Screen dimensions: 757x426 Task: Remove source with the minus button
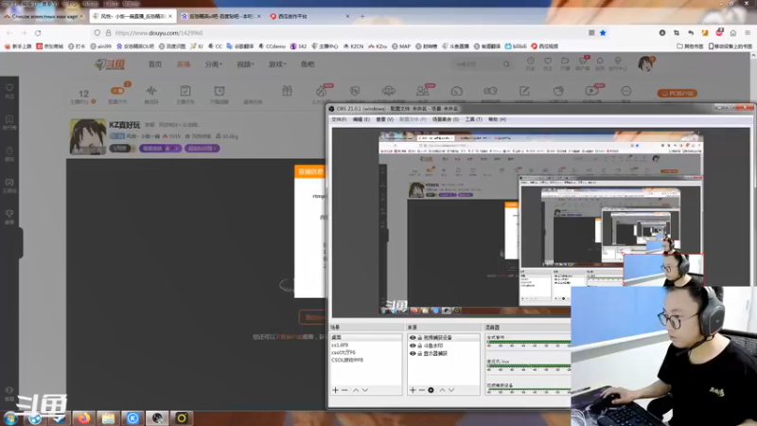[x=421, y=390]
